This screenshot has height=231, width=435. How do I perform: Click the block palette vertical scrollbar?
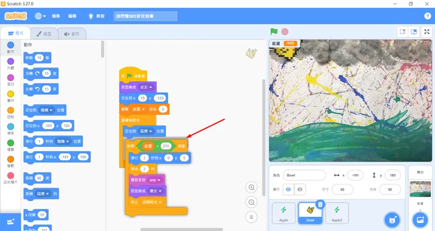103,49
